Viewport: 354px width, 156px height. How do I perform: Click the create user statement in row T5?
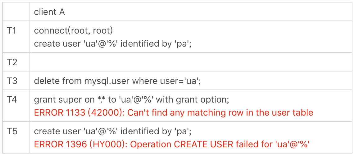[112, 131]
